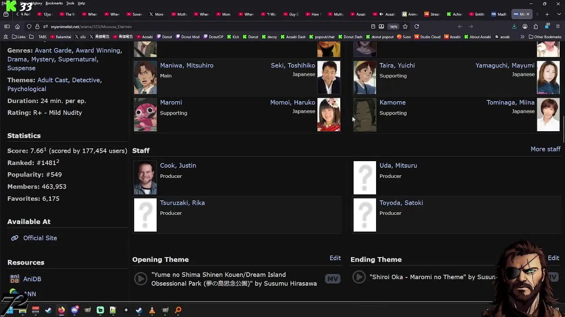Open Toyoda, Satoki producer page
The image size is (565, 317).
401,203
